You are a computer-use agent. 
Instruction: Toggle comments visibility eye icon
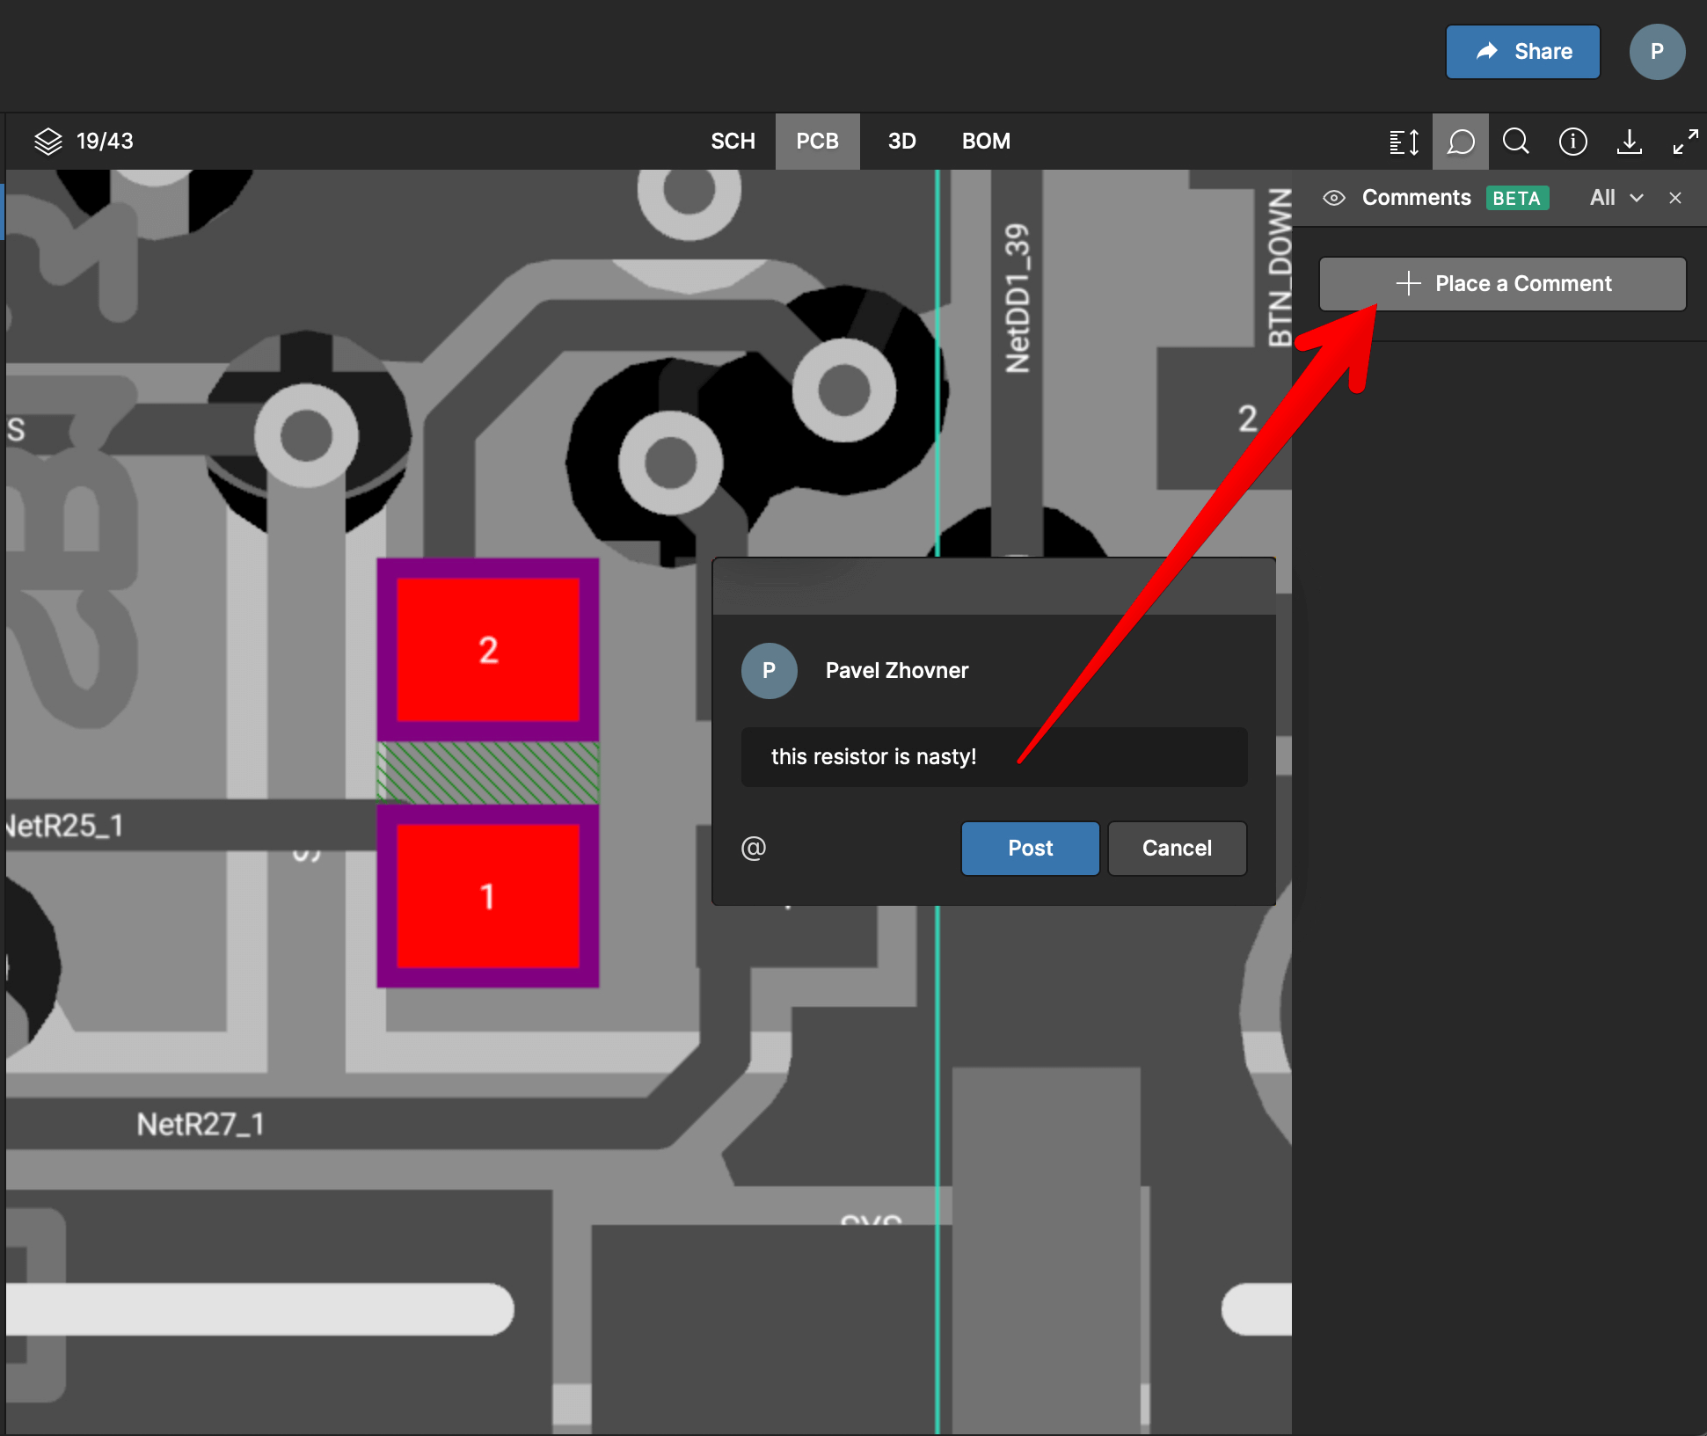click(x=1333, y=198)
